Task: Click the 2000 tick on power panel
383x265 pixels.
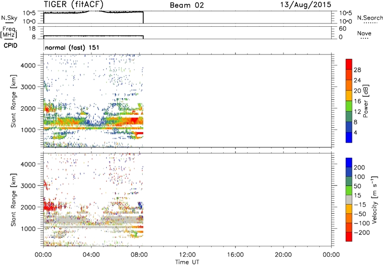Action: pos(28,108)
